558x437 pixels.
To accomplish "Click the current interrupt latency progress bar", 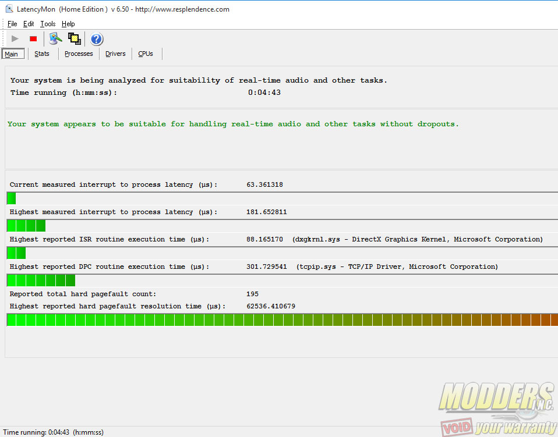I will [x=282, y=198].
